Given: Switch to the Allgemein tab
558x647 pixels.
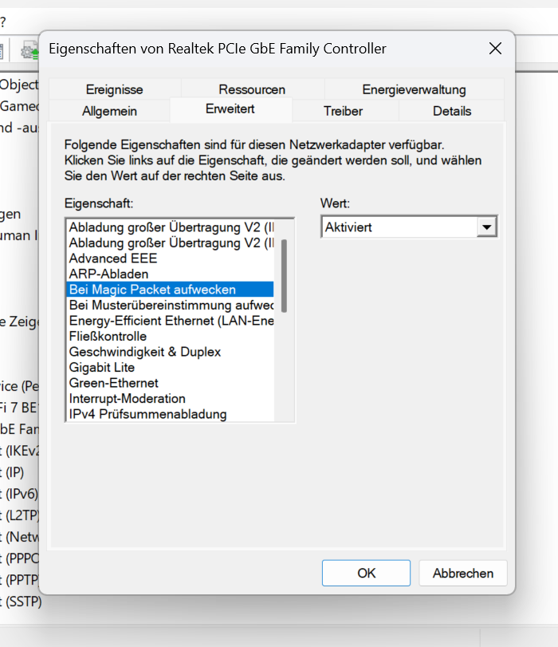Looking at the screenshot, I should pyautogui.click(x=109, y=111).
